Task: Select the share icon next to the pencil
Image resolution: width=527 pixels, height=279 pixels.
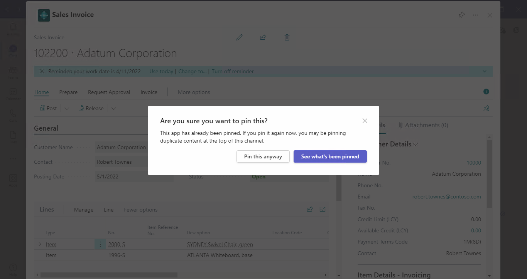Action: 263,37
